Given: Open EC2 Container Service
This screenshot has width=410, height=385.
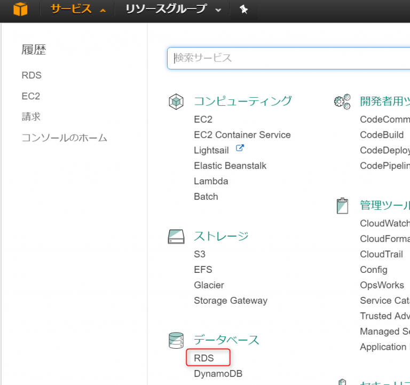Looking at the screenshot, I should click(x=242, y=135).
